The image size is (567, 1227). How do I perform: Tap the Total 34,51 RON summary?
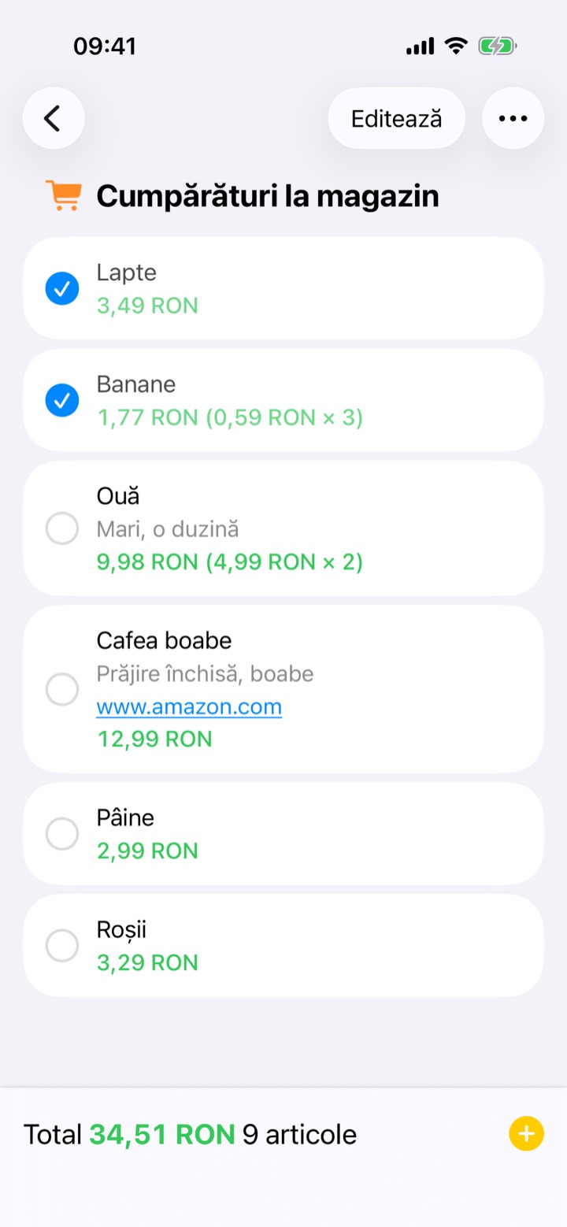point(129,1134)
